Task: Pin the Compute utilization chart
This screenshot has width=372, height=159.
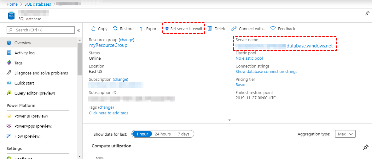Action: point(366,147)
